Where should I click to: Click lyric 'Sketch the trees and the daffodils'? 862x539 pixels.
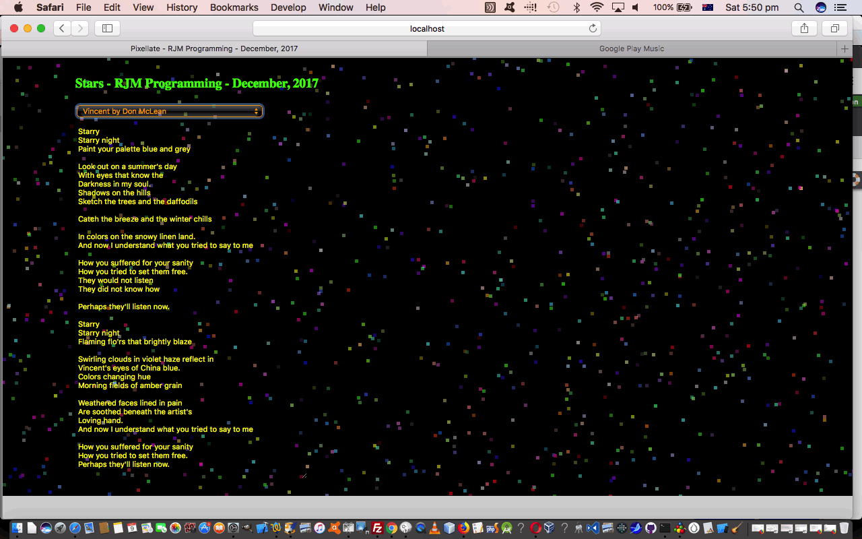coord(138,201)
